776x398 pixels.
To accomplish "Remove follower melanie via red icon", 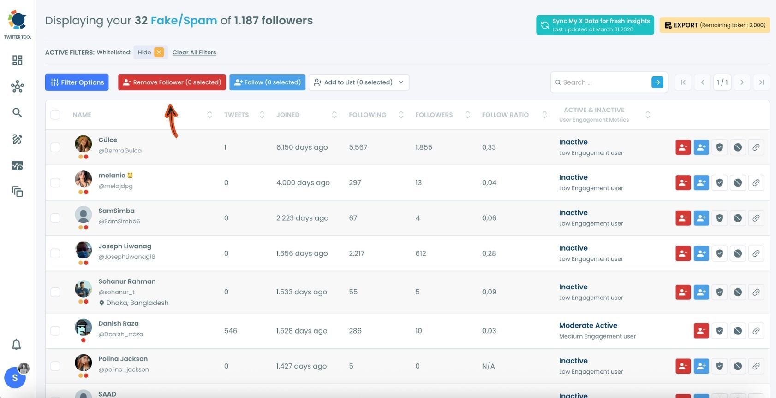I will (x=683, y=183).
